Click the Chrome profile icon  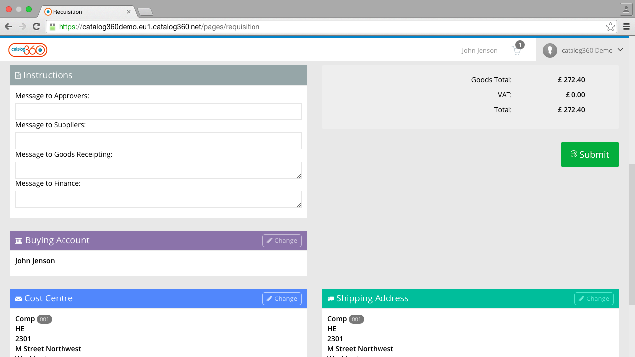coord(625,9)
